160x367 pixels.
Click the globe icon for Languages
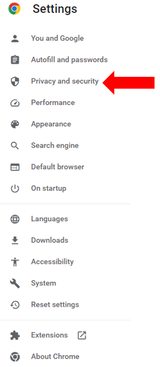point(15,219)
